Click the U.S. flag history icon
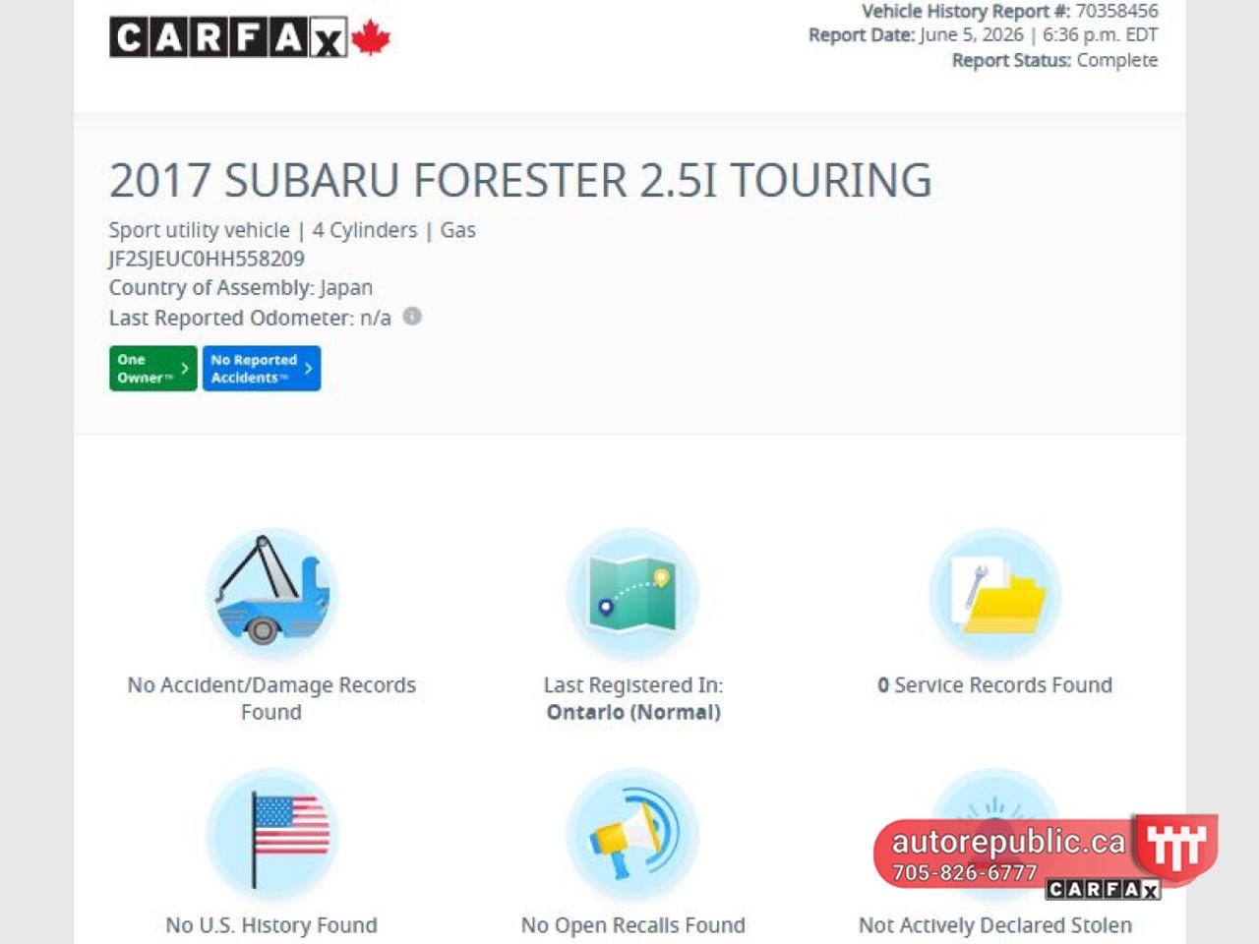 (x=271, y=834)
